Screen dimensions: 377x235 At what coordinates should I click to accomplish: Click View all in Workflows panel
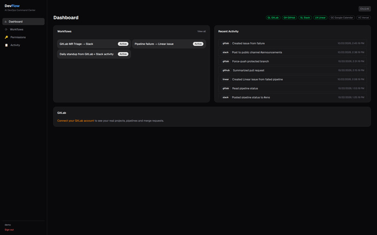pos(202,31)
